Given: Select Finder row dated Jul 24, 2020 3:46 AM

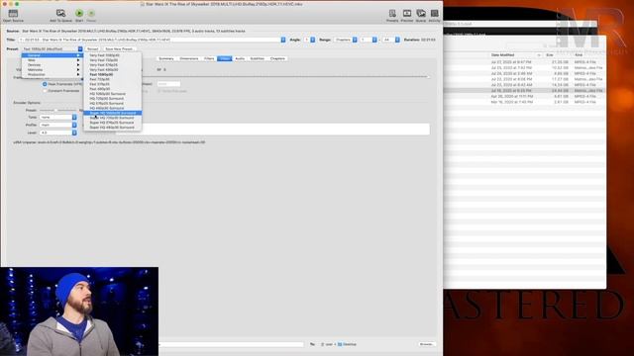Looking at the screenshot, I should 524,74.
